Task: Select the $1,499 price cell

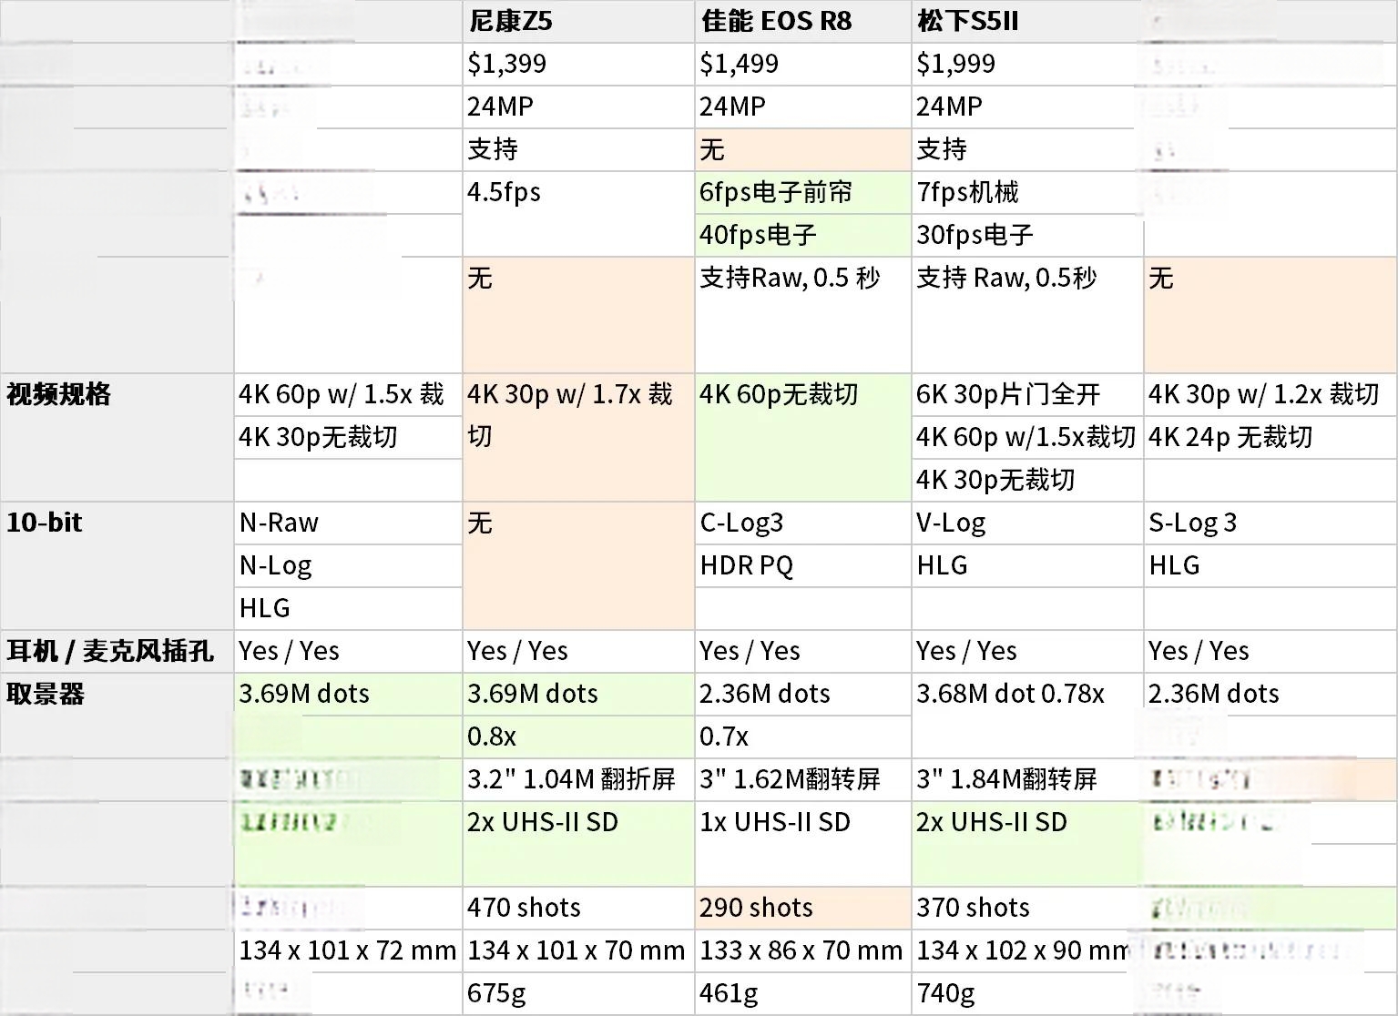Action: pyautogui.click(x=802, y=64)
